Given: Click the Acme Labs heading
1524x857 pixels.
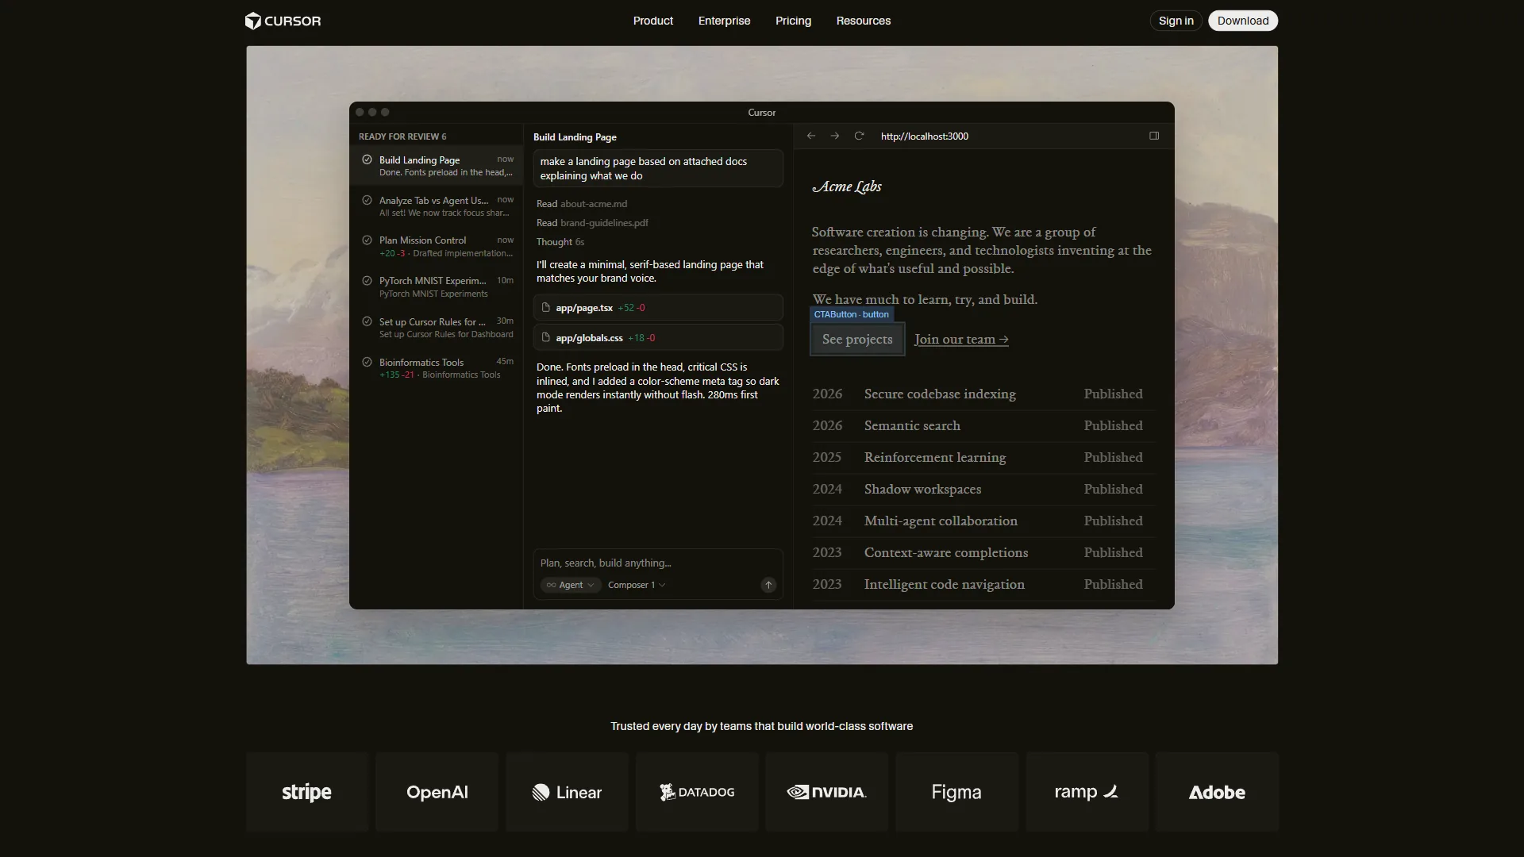Looking at the screenshot, I should [847, 186].
